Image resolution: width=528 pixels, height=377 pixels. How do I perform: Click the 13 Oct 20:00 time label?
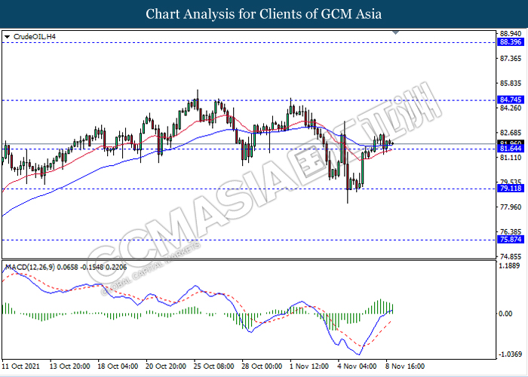pyautogui.click(x=69, y=366)
